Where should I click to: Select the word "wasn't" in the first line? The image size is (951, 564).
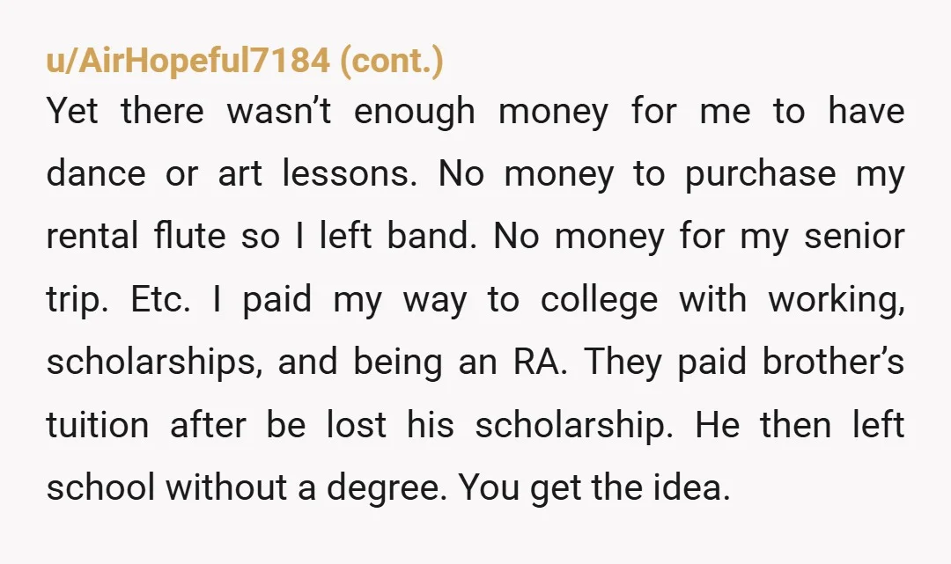click(x=278, y=111)
